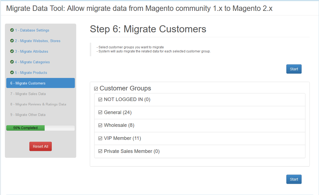The height and width of the screenshot is (195, 319).
Task: Toggle the VIP Member checkbox
Action: (100, 139)
